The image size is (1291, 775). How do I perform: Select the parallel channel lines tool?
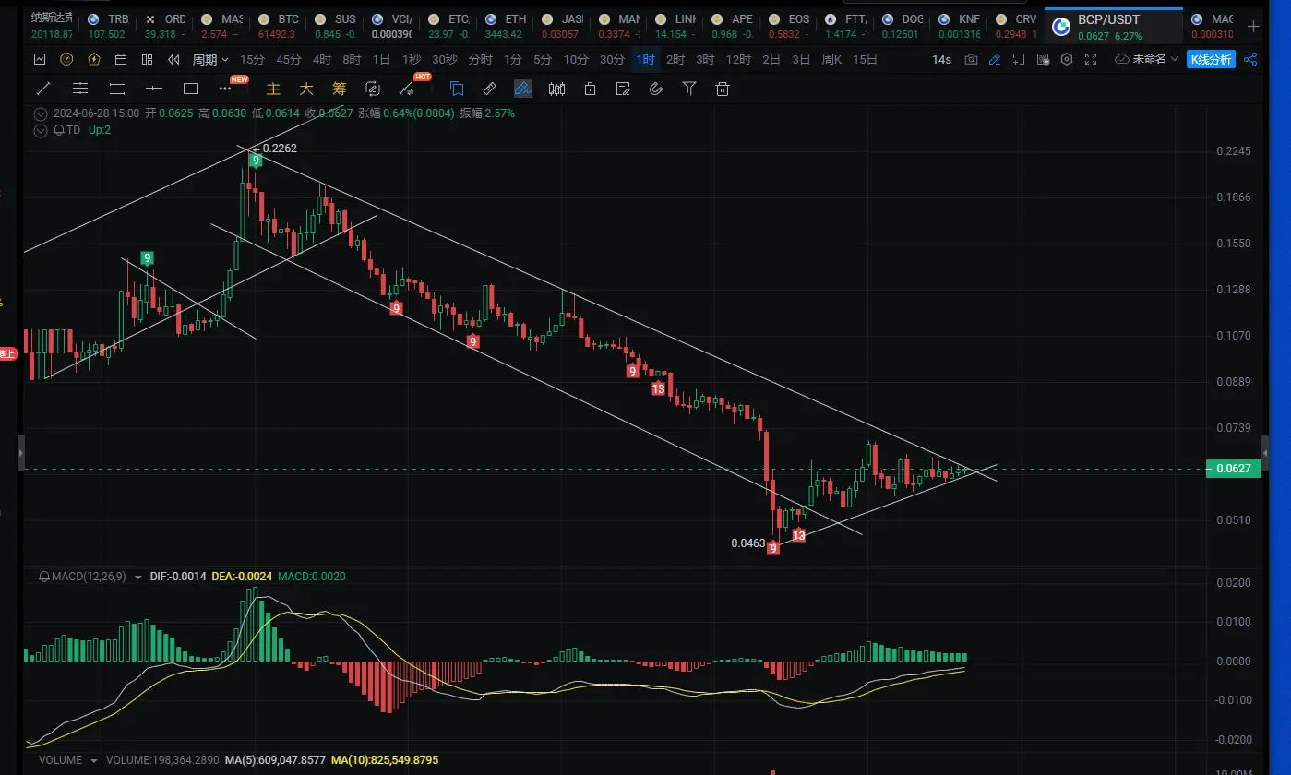pyautogui.click(x=117, y=89)
